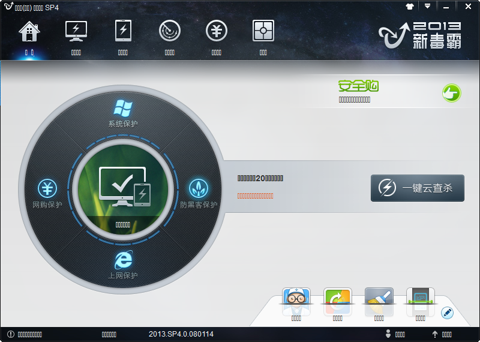
Task: Click the 一键云查杀 scan button
Action: click(417, 188)
